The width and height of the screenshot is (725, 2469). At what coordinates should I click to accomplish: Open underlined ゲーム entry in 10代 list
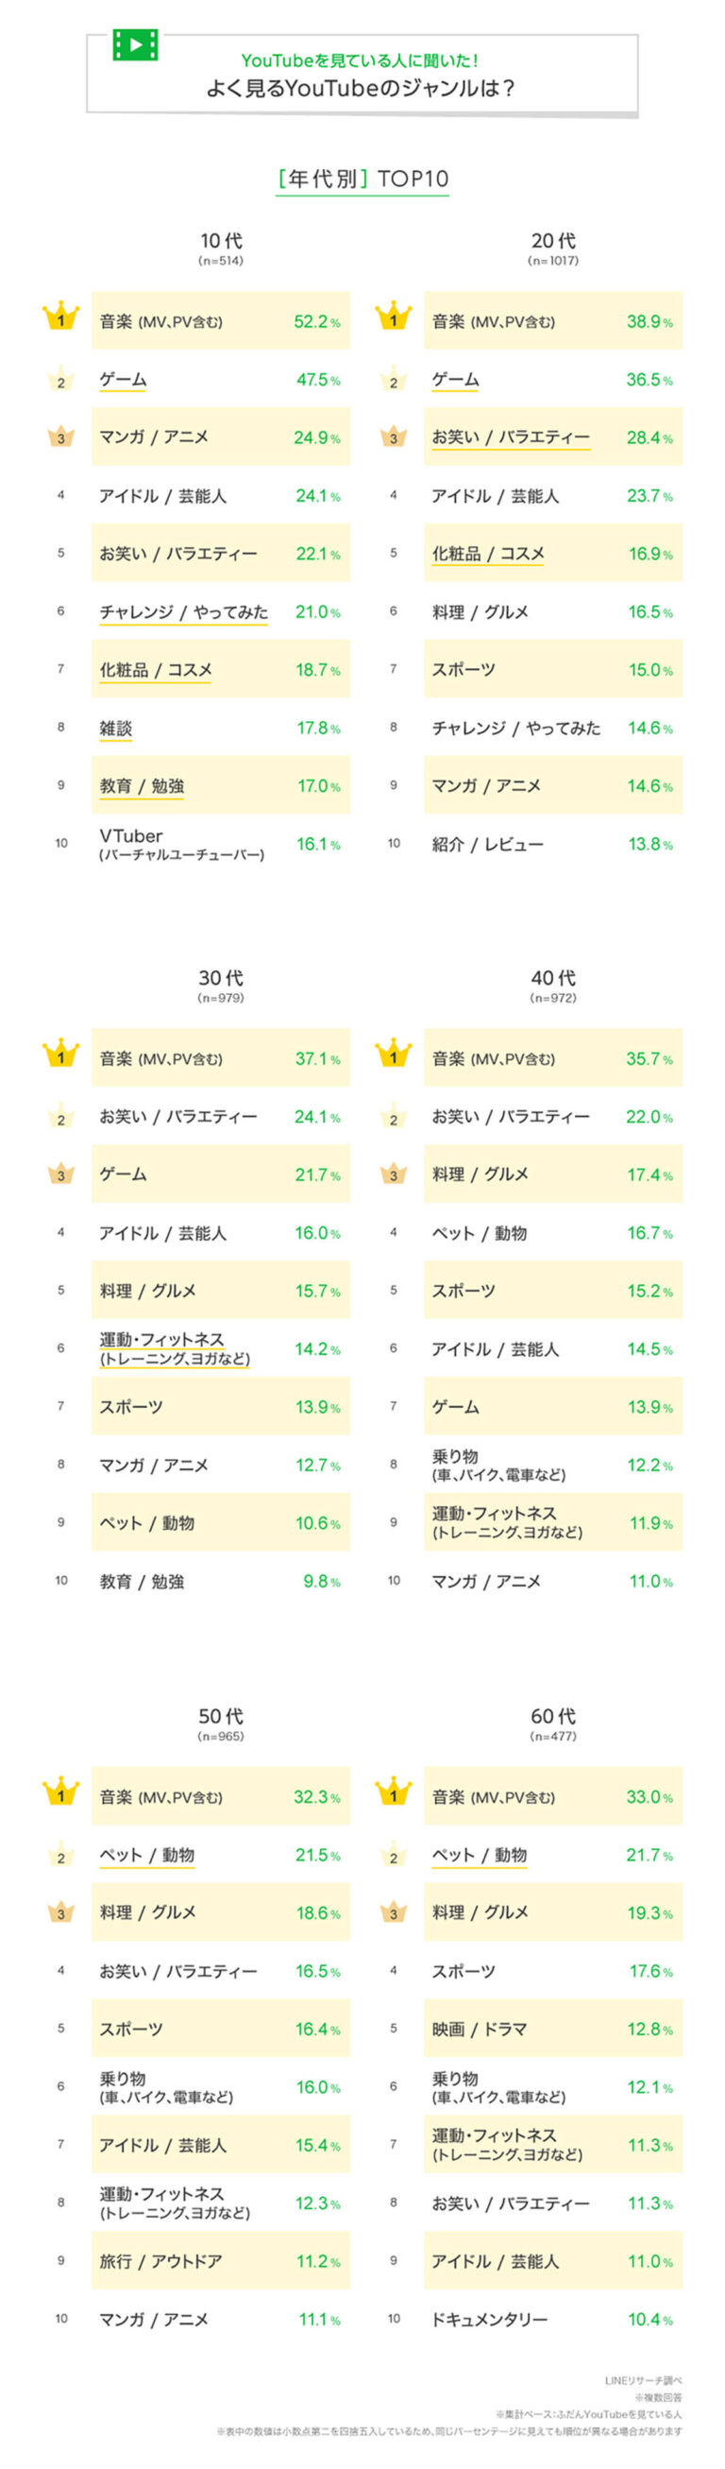click(123, 380)
